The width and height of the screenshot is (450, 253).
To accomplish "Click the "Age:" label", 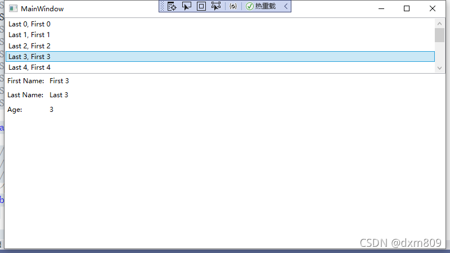I will [15, 110].
